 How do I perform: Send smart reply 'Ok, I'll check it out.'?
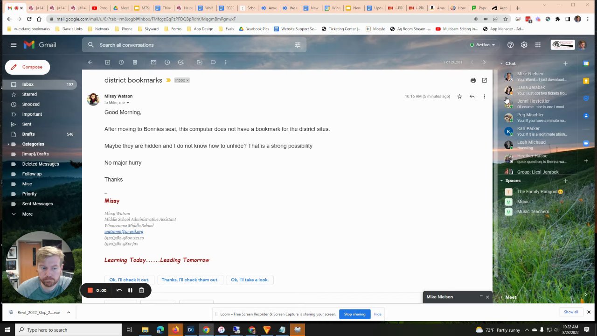[129, 280]
